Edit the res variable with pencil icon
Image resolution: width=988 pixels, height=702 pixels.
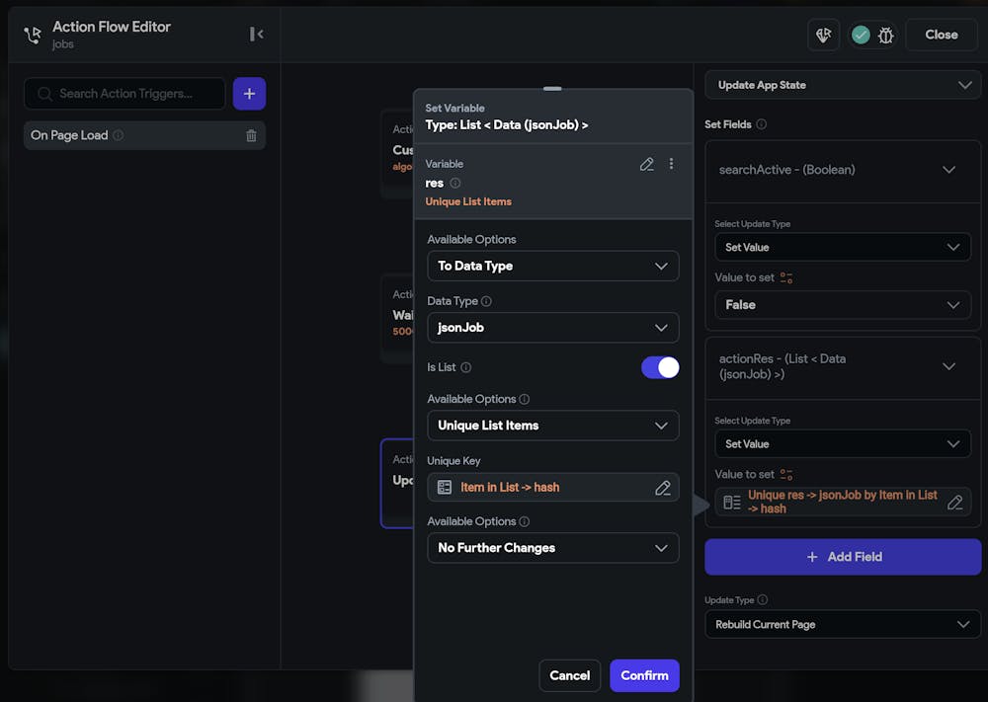point(646,164)
